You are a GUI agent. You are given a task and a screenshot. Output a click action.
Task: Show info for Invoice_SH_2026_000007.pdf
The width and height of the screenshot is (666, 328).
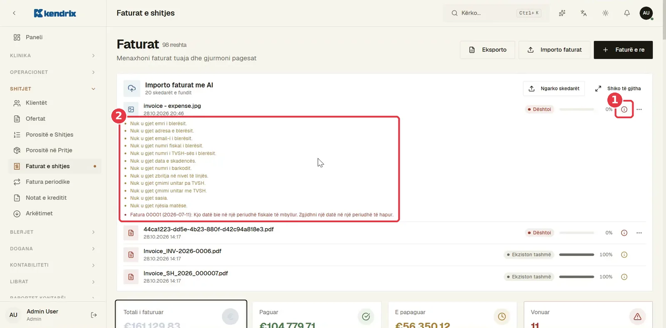tap(624, 277)
